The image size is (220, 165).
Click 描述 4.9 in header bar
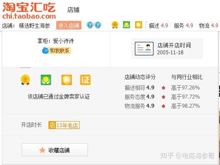click(159, 26)
